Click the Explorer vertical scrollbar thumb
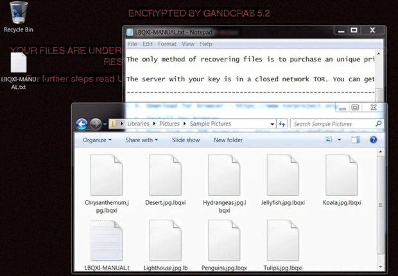Image resolution: width=398 pixels, height=276 pixels. pos(380,204)
